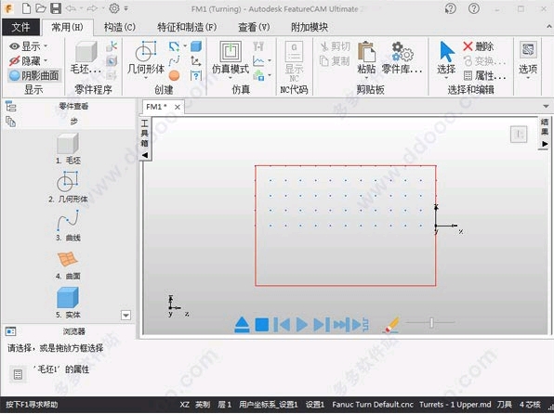This screenshot has width=554, height=414.
Task: Select step 3. 曲线 in steps panel
Action: tap(68, 226)
